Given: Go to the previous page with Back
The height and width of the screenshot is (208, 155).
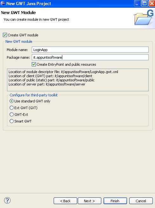Looking at the screenshot, I should (x=65, y=201).
